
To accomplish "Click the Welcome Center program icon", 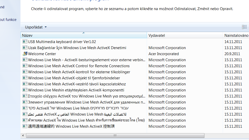I will (25, 54).
